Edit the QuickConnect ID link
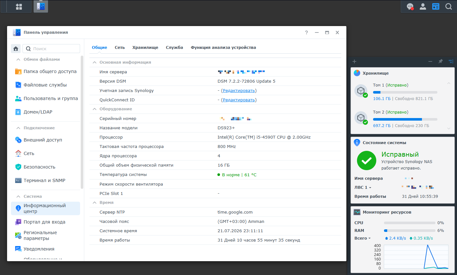 [239, 100]
